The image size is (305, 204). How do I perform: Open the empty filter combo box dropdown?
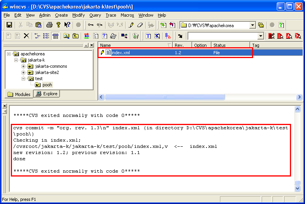(261, 36)
